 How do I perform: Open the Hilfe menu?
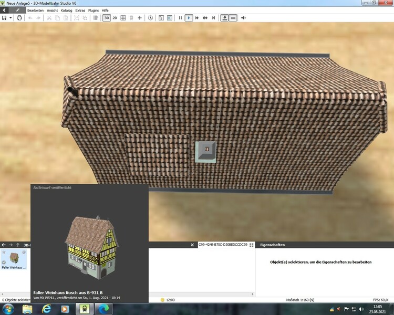pos(105,10)
